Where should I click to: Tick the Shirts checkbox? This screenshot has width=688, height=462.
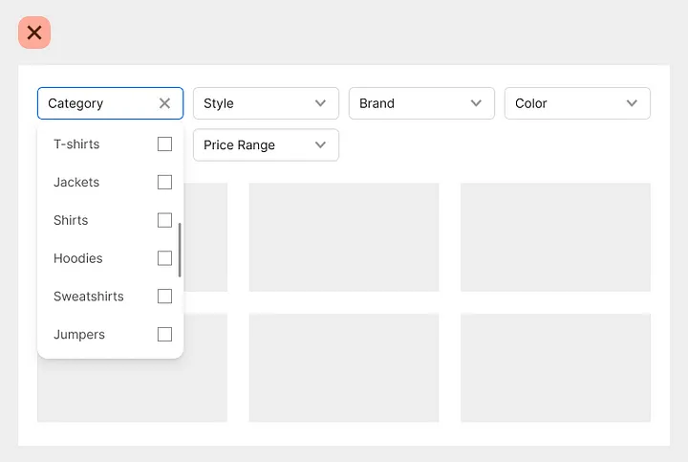(x=164, y=220)
